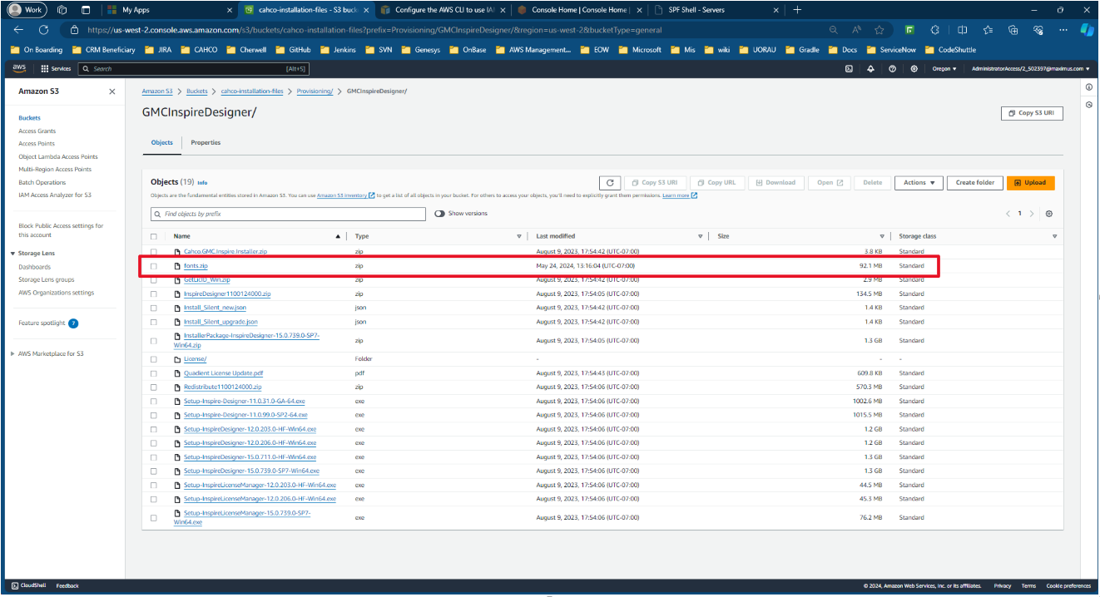The width and height of the screenshot is (1100, 597).
Task: Expand the Oregon region selector
Action: 944,69
